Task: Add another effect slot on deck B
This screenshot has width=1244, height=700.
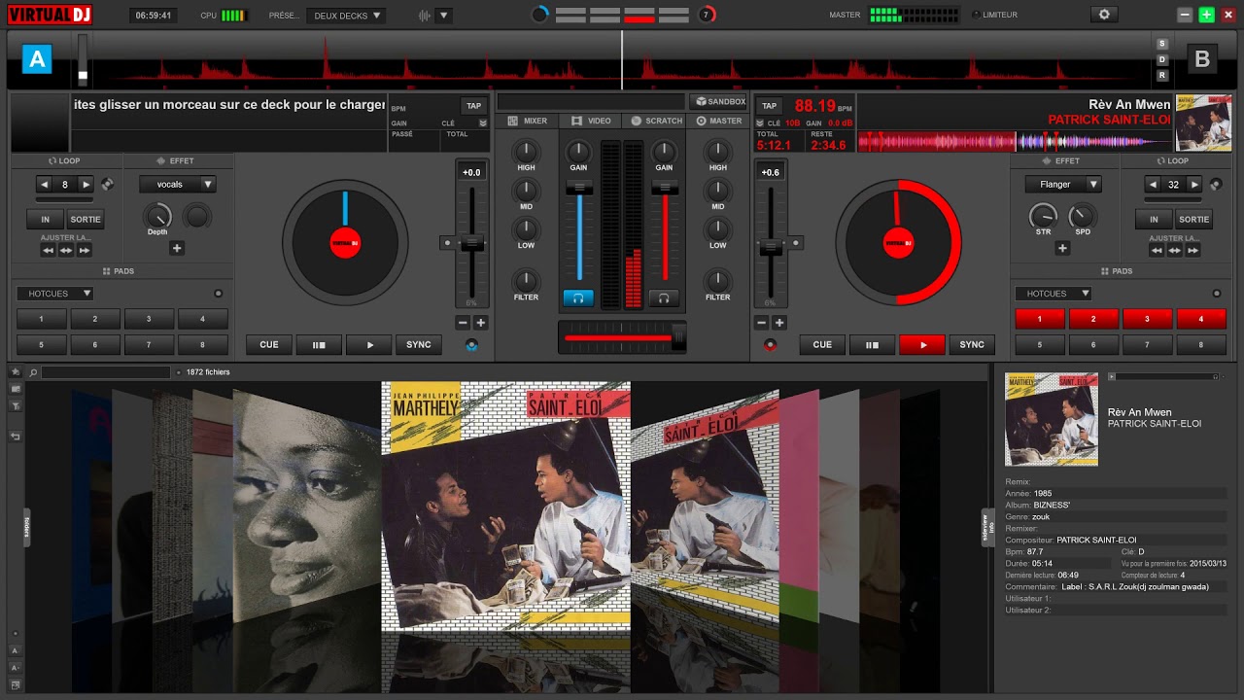Action: [x=1062, y=248]
